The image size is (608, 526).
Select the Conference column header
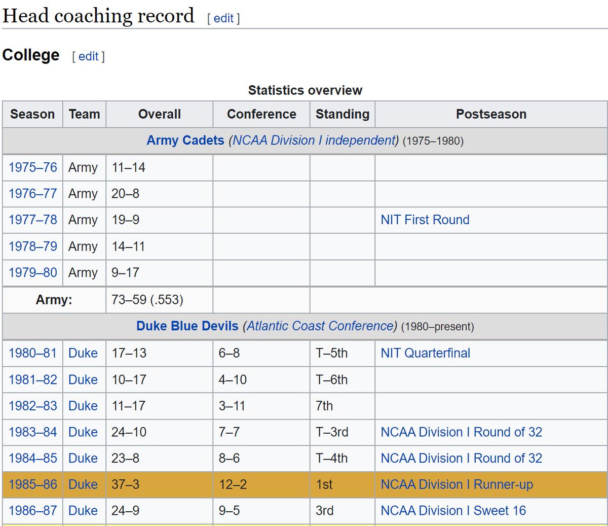(x=261, y=114)
